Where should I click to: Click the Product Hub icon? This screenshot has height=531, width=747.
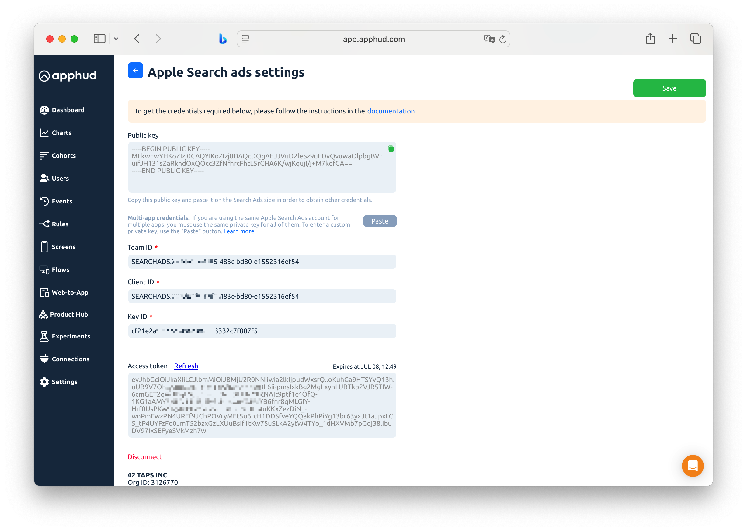point(43,314)
